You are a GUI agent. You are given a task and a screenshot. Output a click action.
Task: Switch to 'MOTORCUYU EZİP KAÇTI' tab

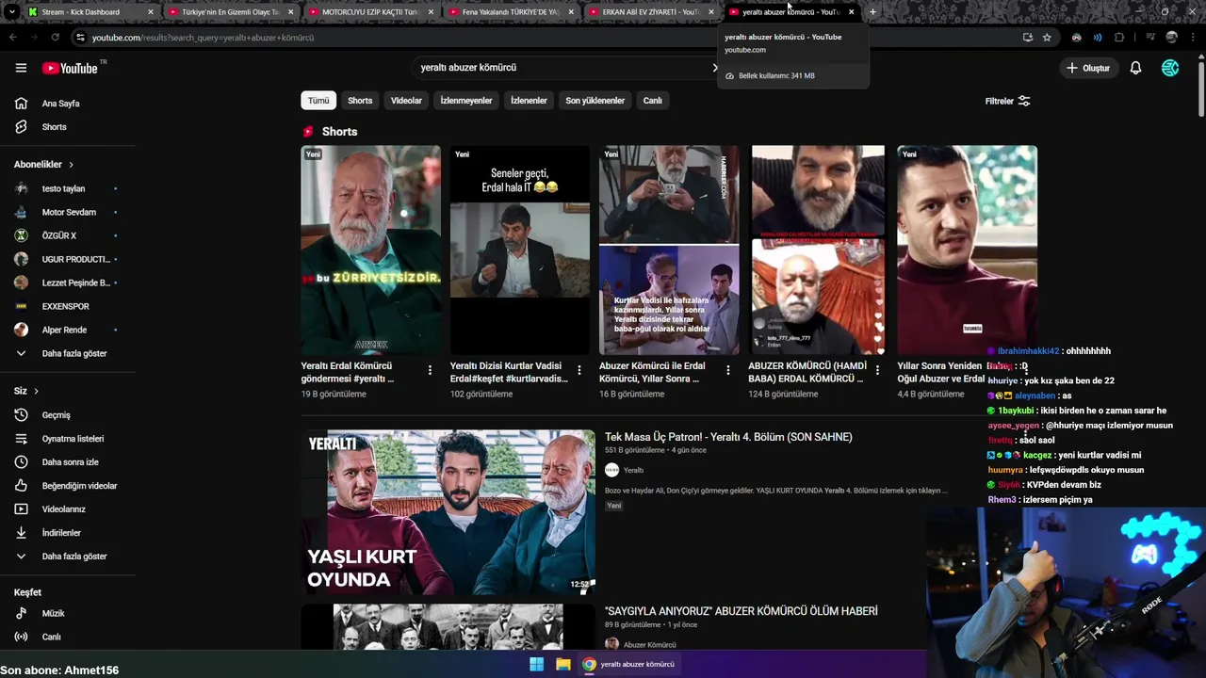[x=370, y=12]
